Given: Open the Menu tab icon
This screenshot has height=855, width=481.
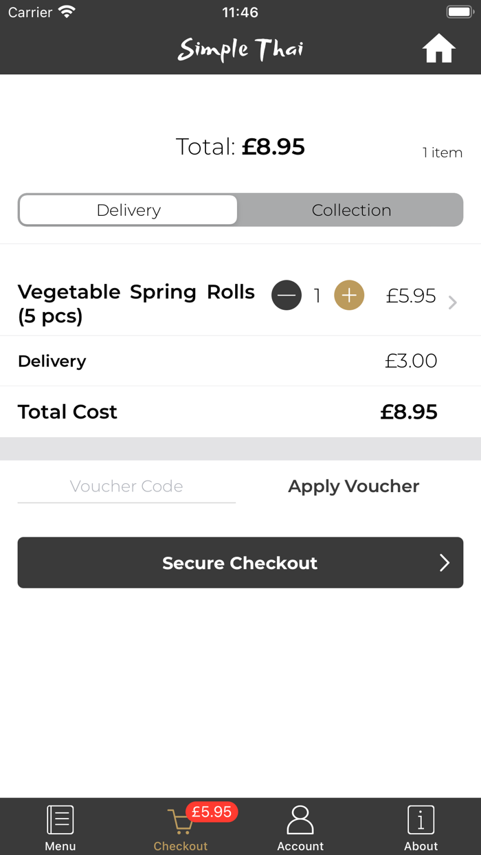Looking at the screenshot, I should (x=60, y=818).
